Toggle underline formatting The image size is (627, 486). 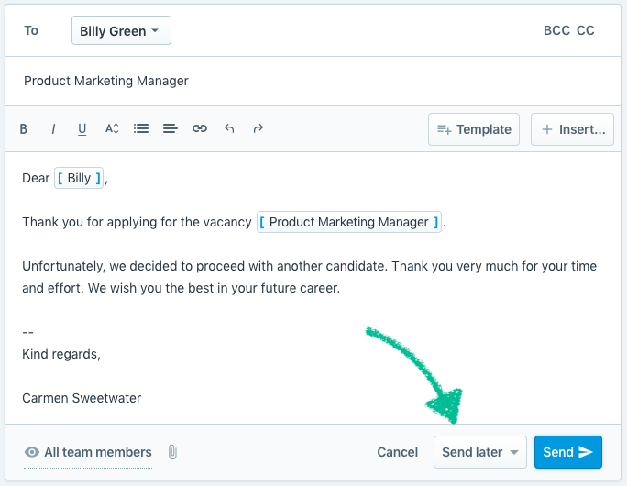click(x=82, y=128)
